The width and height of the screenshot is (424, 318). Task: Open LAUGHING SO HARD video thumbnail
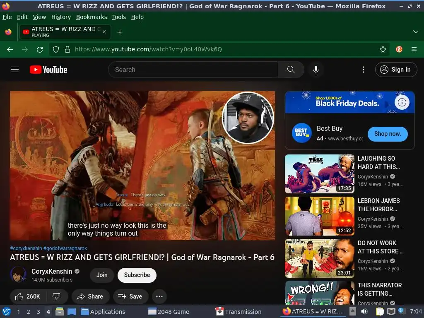click(320, 173)
